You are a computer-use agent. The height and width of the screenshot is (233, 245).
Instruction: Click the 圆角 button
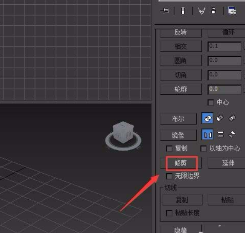[x=181, y=61]
